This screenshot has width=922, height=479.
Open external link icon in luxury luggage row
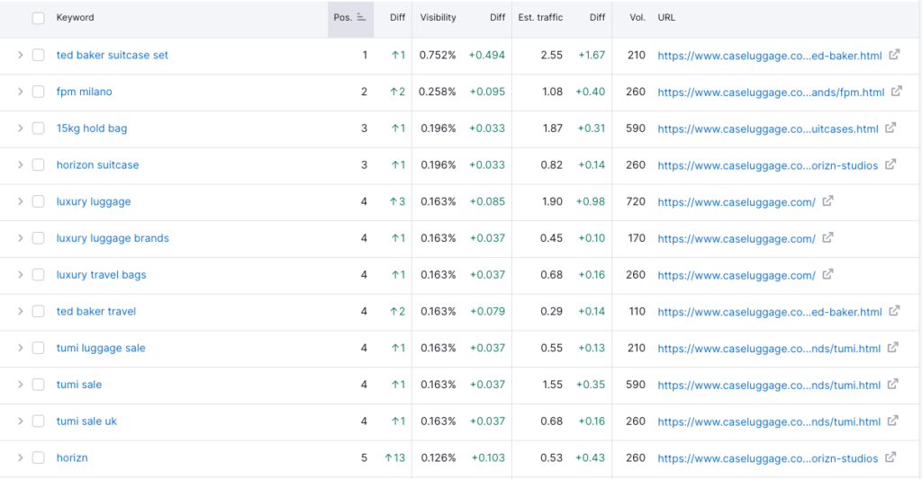[x=828, y=200]
